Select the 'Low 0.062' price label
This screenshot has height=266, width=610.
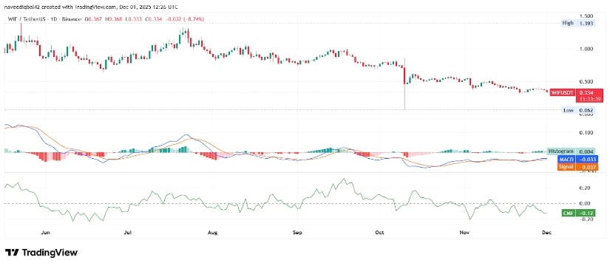click(578, 110)
